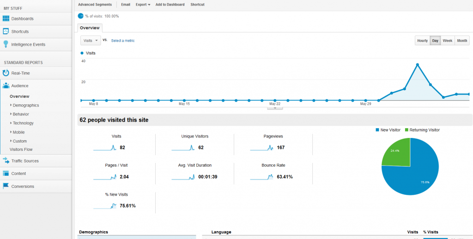Viewport: 473px width, 239px height.
Task: Click the Shortcuts sidebar icon
Action: (6, 31)
